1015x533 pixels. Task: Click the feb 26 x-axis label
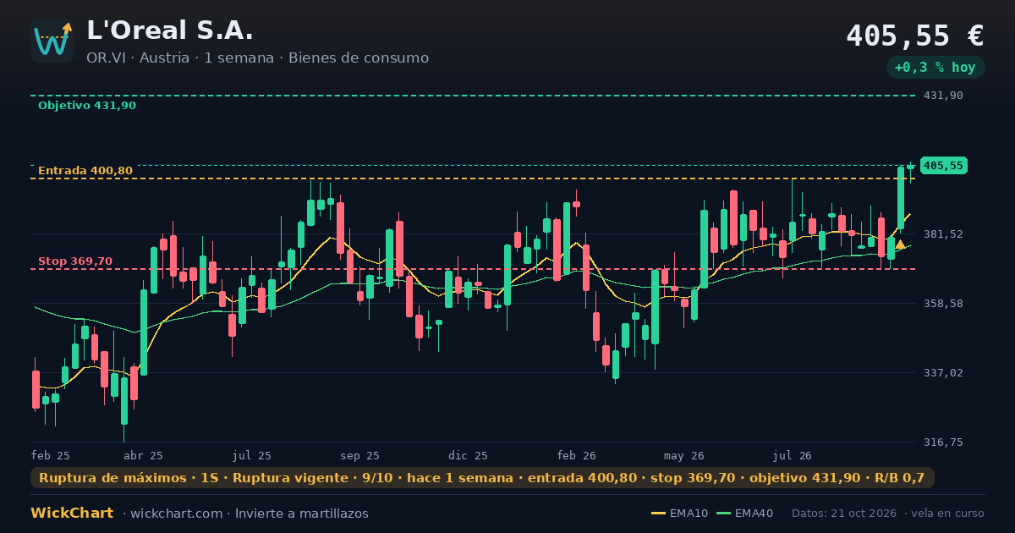[x=577, y=456]
